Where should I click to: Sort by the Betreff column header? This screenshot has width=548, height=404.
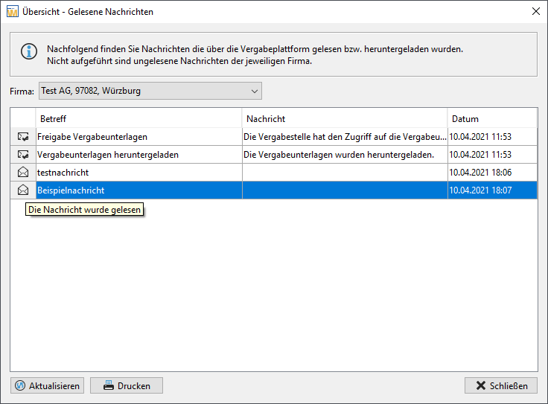click(138, 119)
